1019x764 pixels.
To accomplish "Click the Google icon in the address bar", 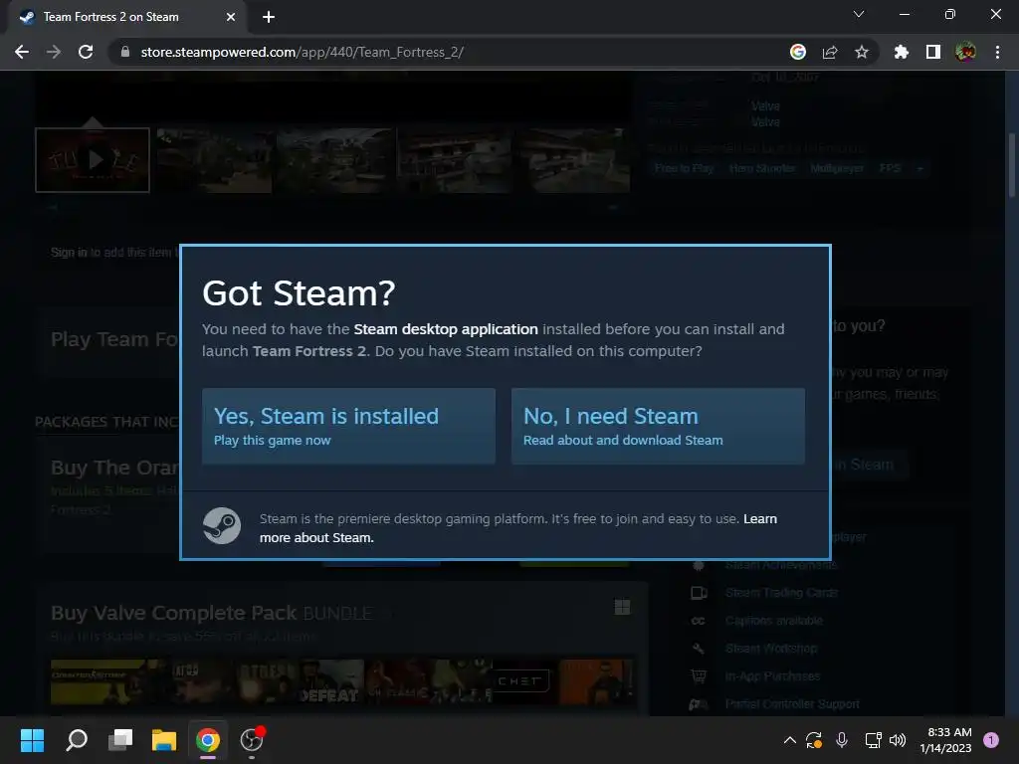I will pyautogui.click(x=798, y=52).
